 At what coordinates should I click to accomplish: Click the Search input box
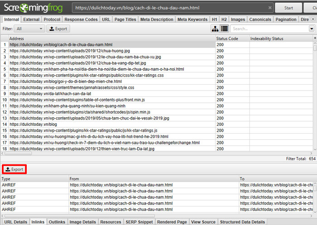coord(269,29)
